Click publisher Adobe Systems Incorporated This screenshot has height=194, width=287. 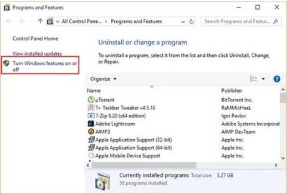pyautogui.click(x=250, y=124)
